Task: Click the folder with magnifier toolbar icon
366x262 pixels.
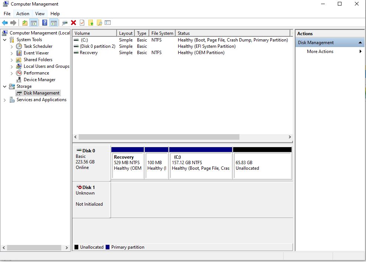Action: [99, 23]
